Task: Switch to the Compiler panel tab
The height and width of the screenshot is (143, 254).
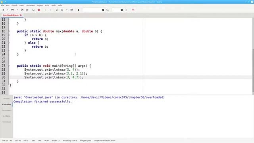Action: pyautogui.click(x=6, y=104)
